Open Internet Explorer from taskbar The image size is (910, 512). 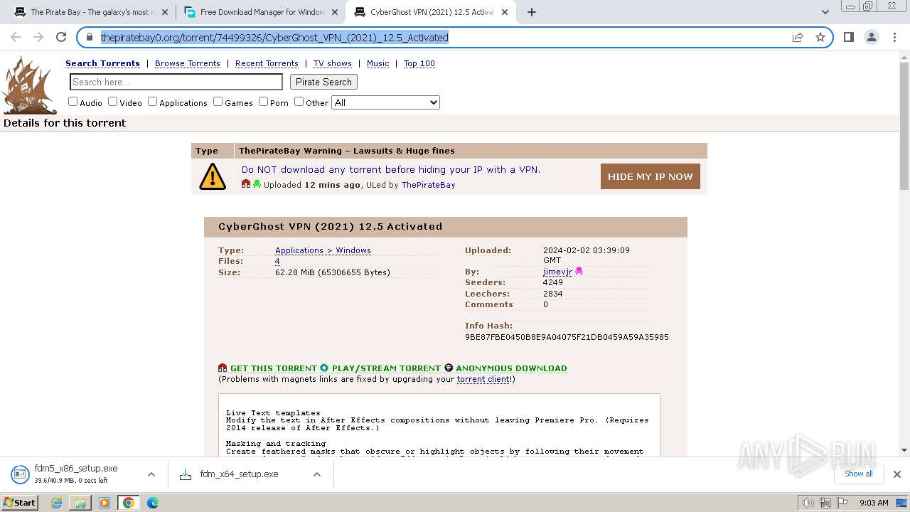click(x=57, y=503)
